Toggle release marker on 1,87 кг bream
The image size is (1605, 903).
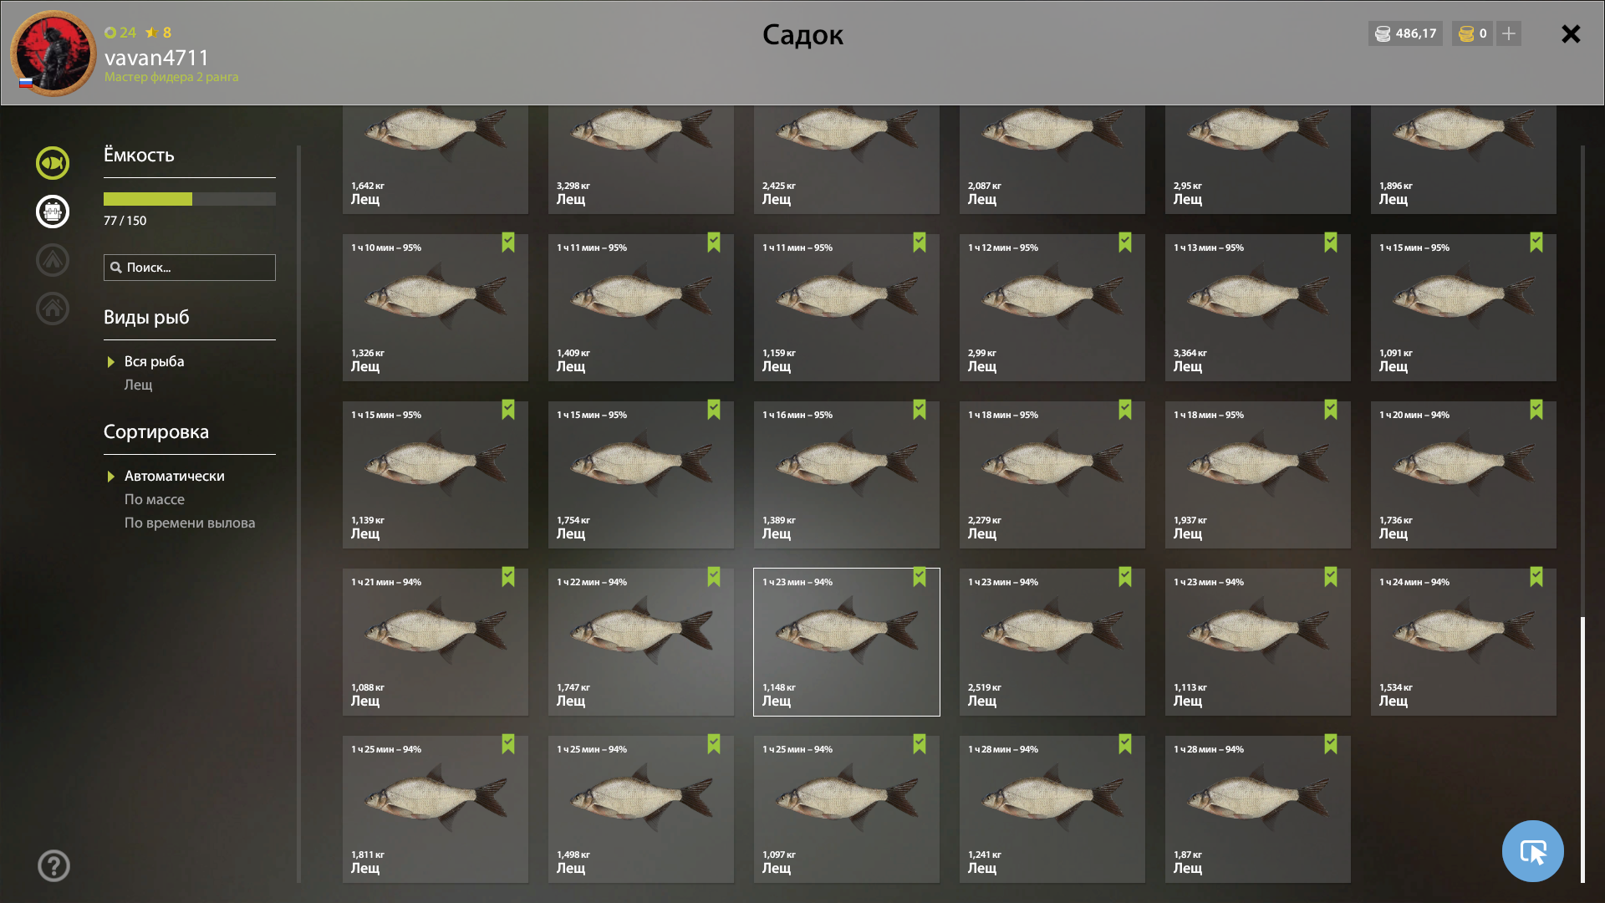[x=1331, y=744]
